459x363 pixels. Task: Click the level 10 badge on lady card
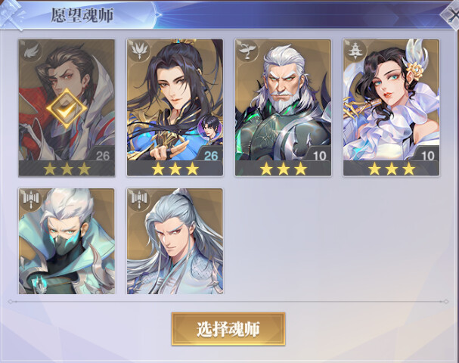(428, 156)
